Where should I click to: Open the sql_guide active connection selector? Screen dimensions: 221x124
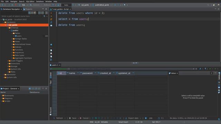[85, 5]
